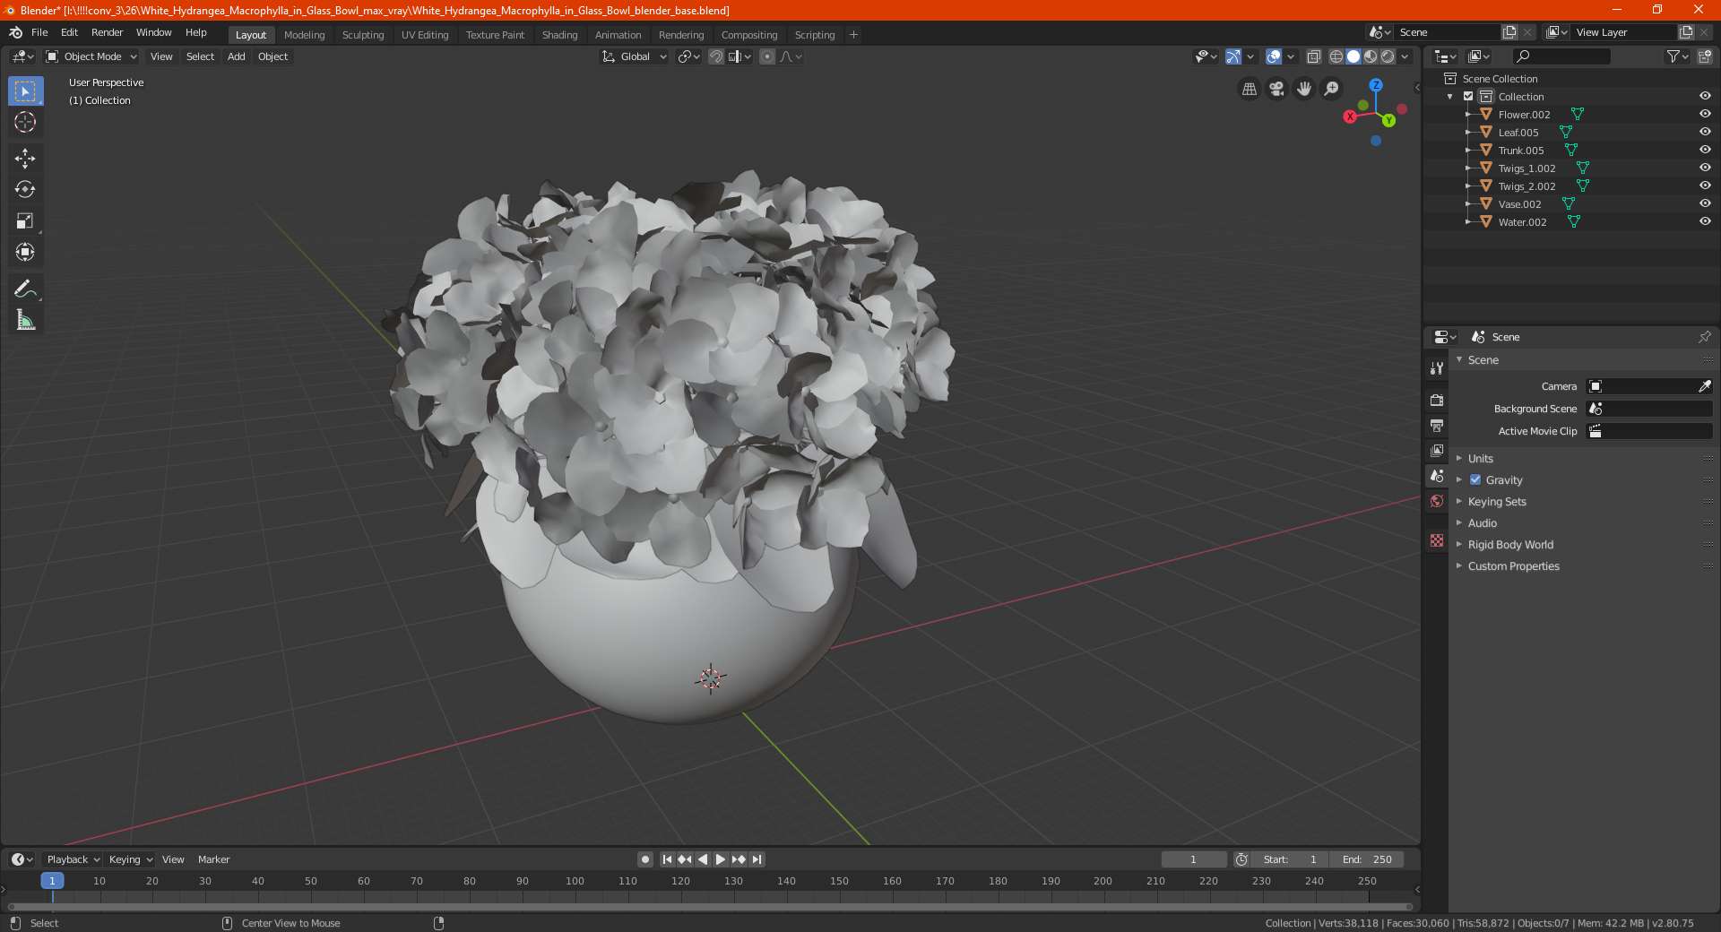
Task: Click frame 100 on the timeline ruler
Action: coord(575,881)
